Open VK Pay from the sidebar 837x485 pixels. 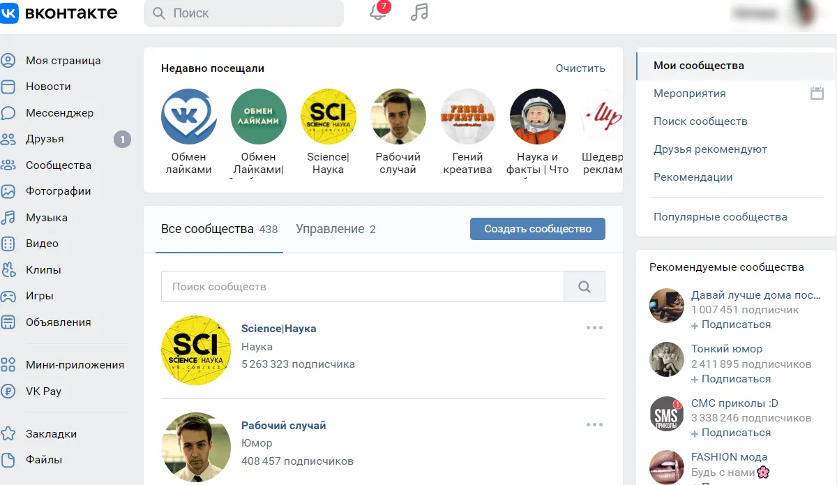43,391
